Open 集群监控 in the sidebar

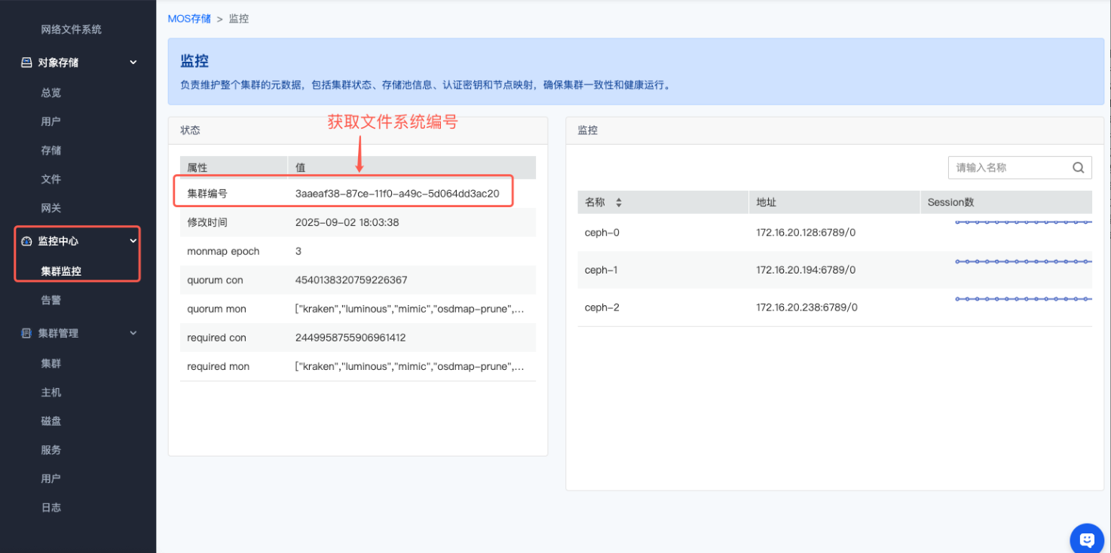pos(61,271)
